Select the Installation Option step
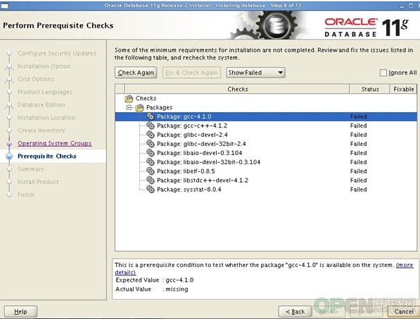 coord(44,66)
